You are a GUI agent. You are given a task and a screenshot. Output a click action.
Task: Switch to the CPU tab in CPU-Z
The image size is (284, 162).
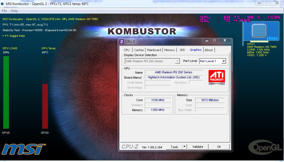click(x=126, y=50)
